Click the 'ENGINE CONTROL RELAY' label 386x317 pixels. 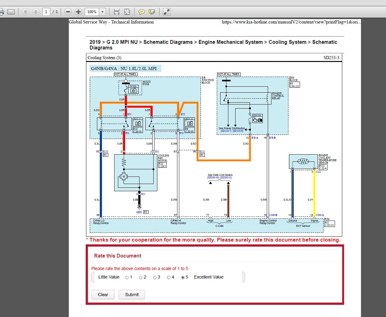click(278, 96)
